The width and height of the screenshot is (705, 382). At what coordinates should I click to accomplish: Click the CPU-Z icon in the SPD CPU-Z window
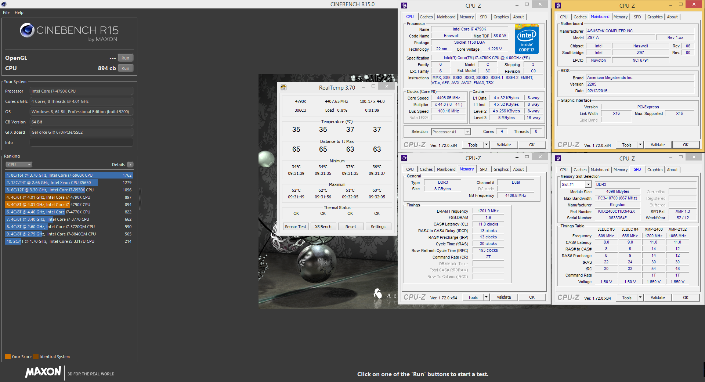click(558, 158)
